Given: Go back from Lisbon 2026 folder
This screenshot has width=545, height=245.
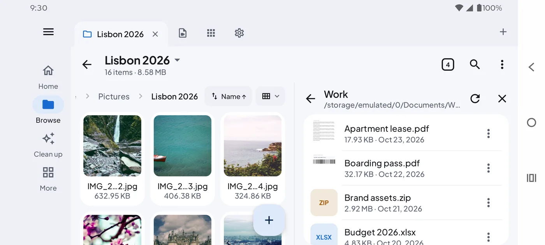Looking at the screenshot, I should coord(87,65).
